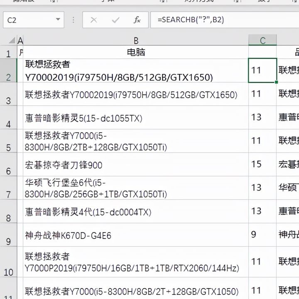Select cell C8 showing 13
Screen dimensions: 299x299
coord(262,211)
